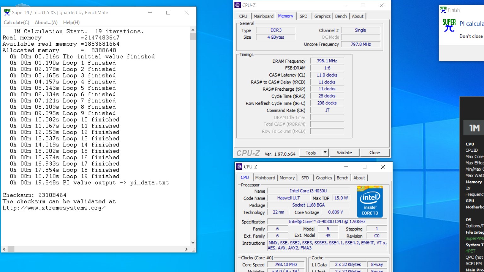Switch to Memory tab in lower CPU-Z window

click(287, 178)
